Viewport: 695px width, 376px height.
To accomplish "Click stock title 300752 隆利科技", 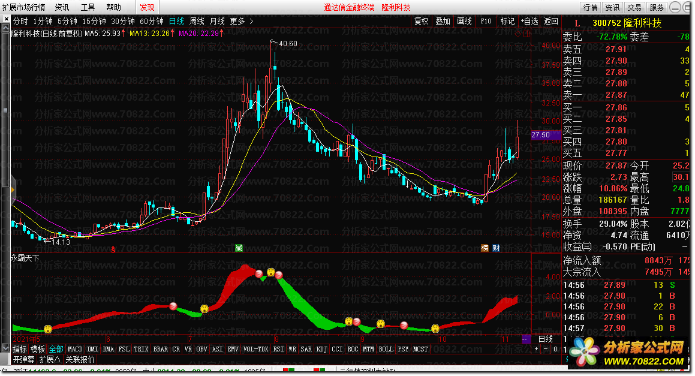I will (627, 23).
